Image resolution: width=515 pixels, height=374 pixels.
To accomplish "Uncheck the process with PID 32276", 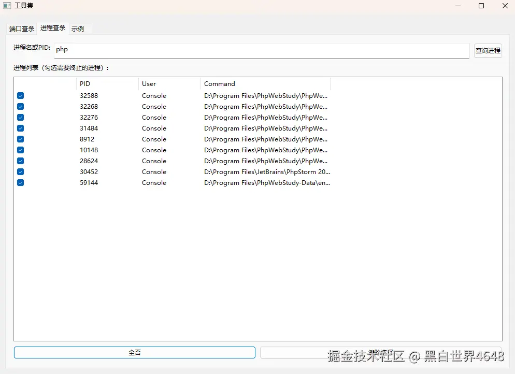I will (20, 117).
